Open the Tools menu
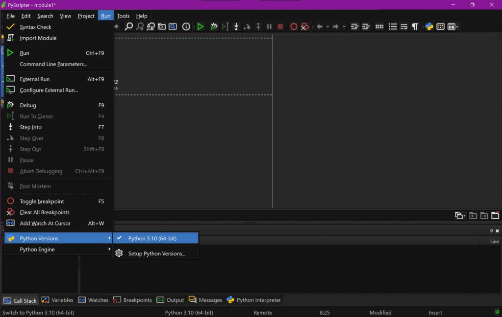Screen dimensions: 502x317 pos(123,16)
